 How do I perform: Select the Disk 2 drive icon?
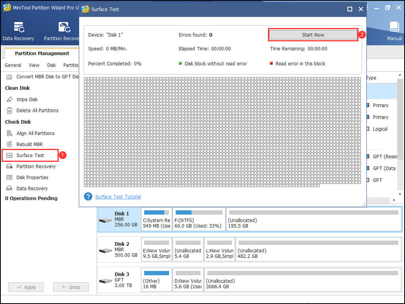[x=106, y=250]
